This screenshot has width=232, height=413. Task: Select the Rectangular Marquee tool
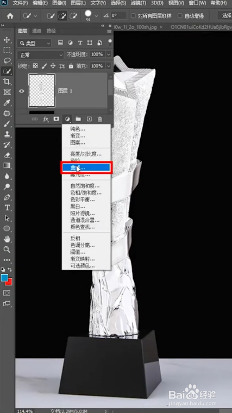[7, 50]
